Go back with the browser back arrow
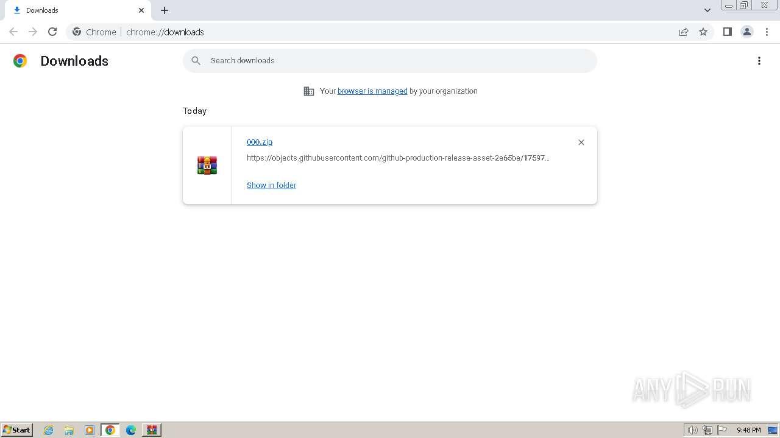This screenshot has height=438, width=780. tap(13, 32)
